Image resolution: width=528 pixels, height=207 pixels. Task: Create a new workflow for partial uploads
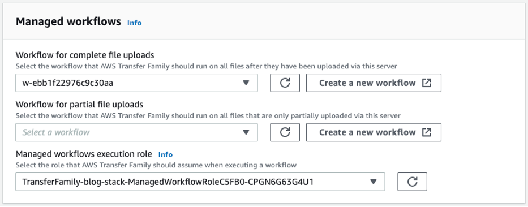374,132
